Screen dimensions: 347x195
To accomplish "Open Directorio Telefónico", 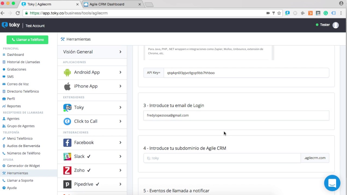I will pyautogui.click(x=23, y=91).
